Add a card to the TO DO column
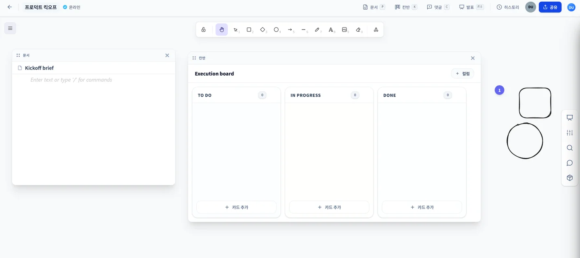 coord(236,207)
